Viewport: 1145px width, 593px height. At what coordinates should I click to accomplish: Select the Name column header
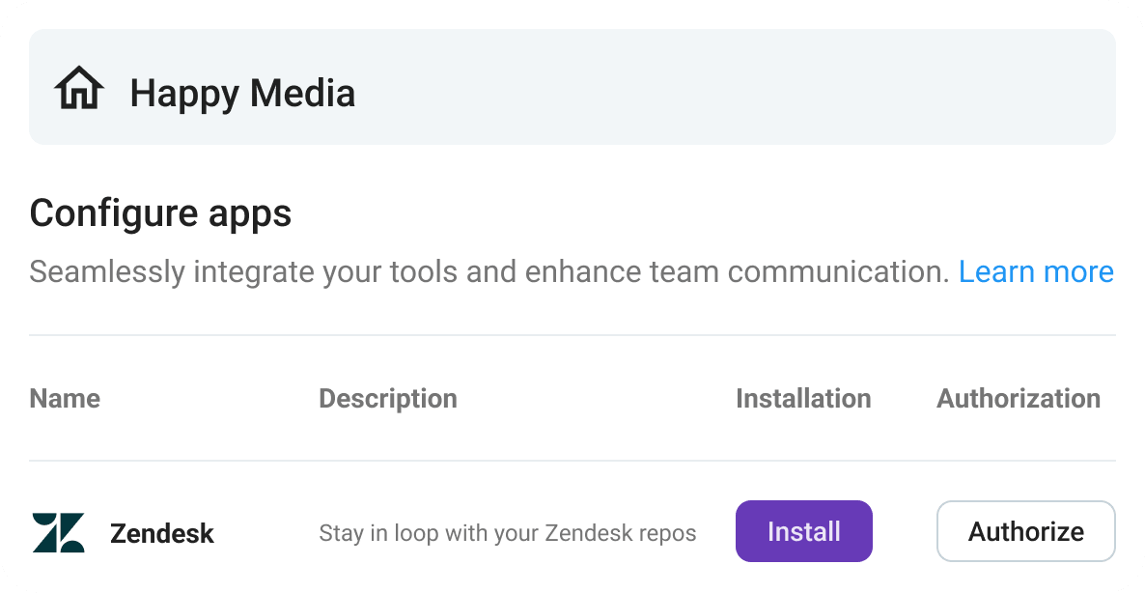point(65,398)
